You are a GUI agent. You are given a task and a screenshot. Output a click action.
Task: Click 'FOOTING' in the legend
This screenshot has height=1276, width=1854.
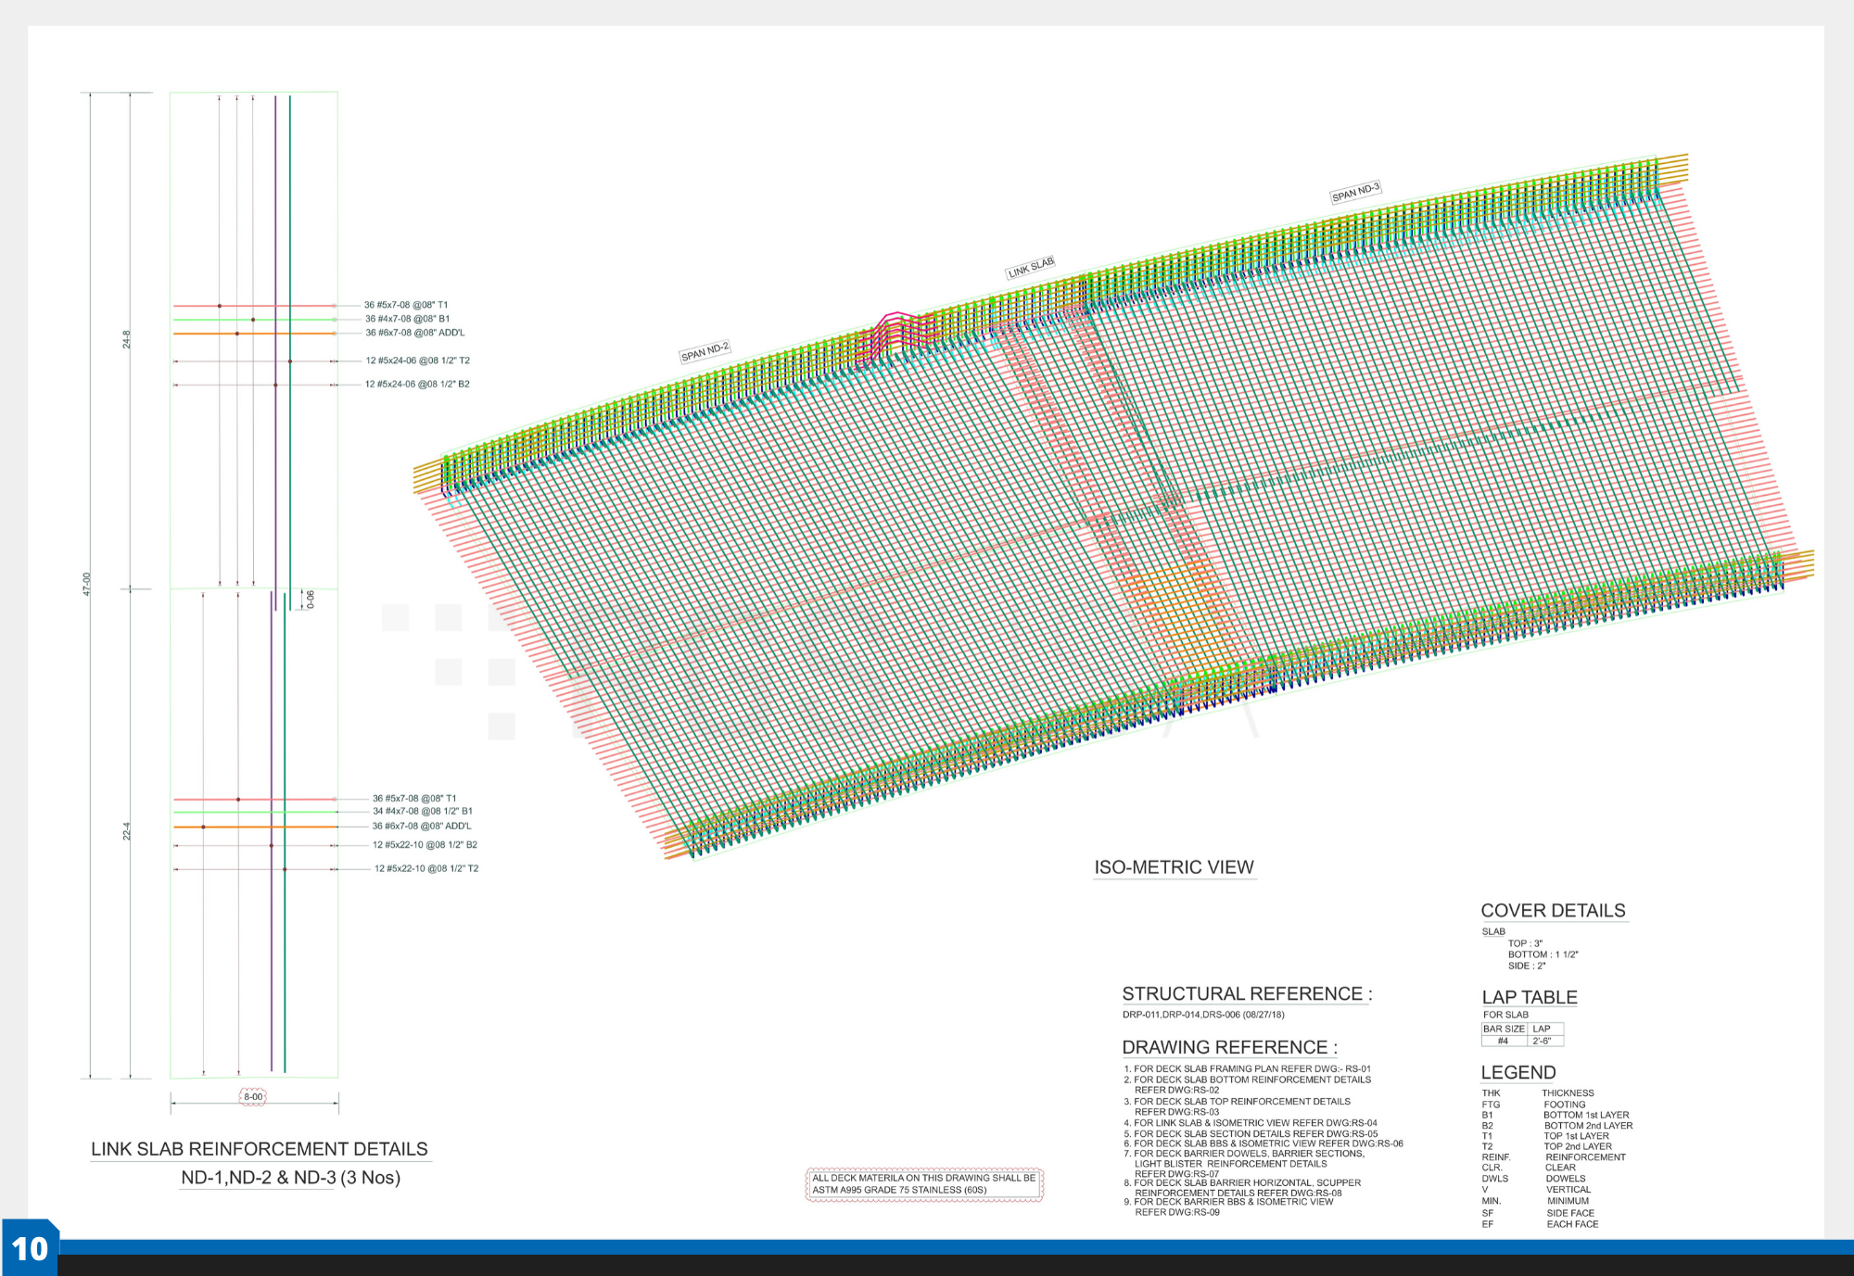click(1565, 1105)
